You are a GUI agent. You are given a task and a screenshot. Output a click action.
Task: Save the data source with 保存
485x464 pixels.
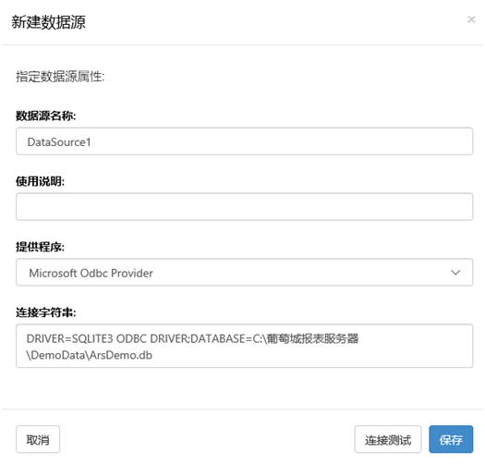[451, 440]
